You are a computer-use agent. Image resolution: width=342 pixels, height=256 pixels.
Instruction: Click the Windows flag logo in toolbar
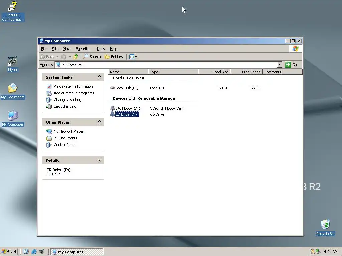tap(296, 49)
